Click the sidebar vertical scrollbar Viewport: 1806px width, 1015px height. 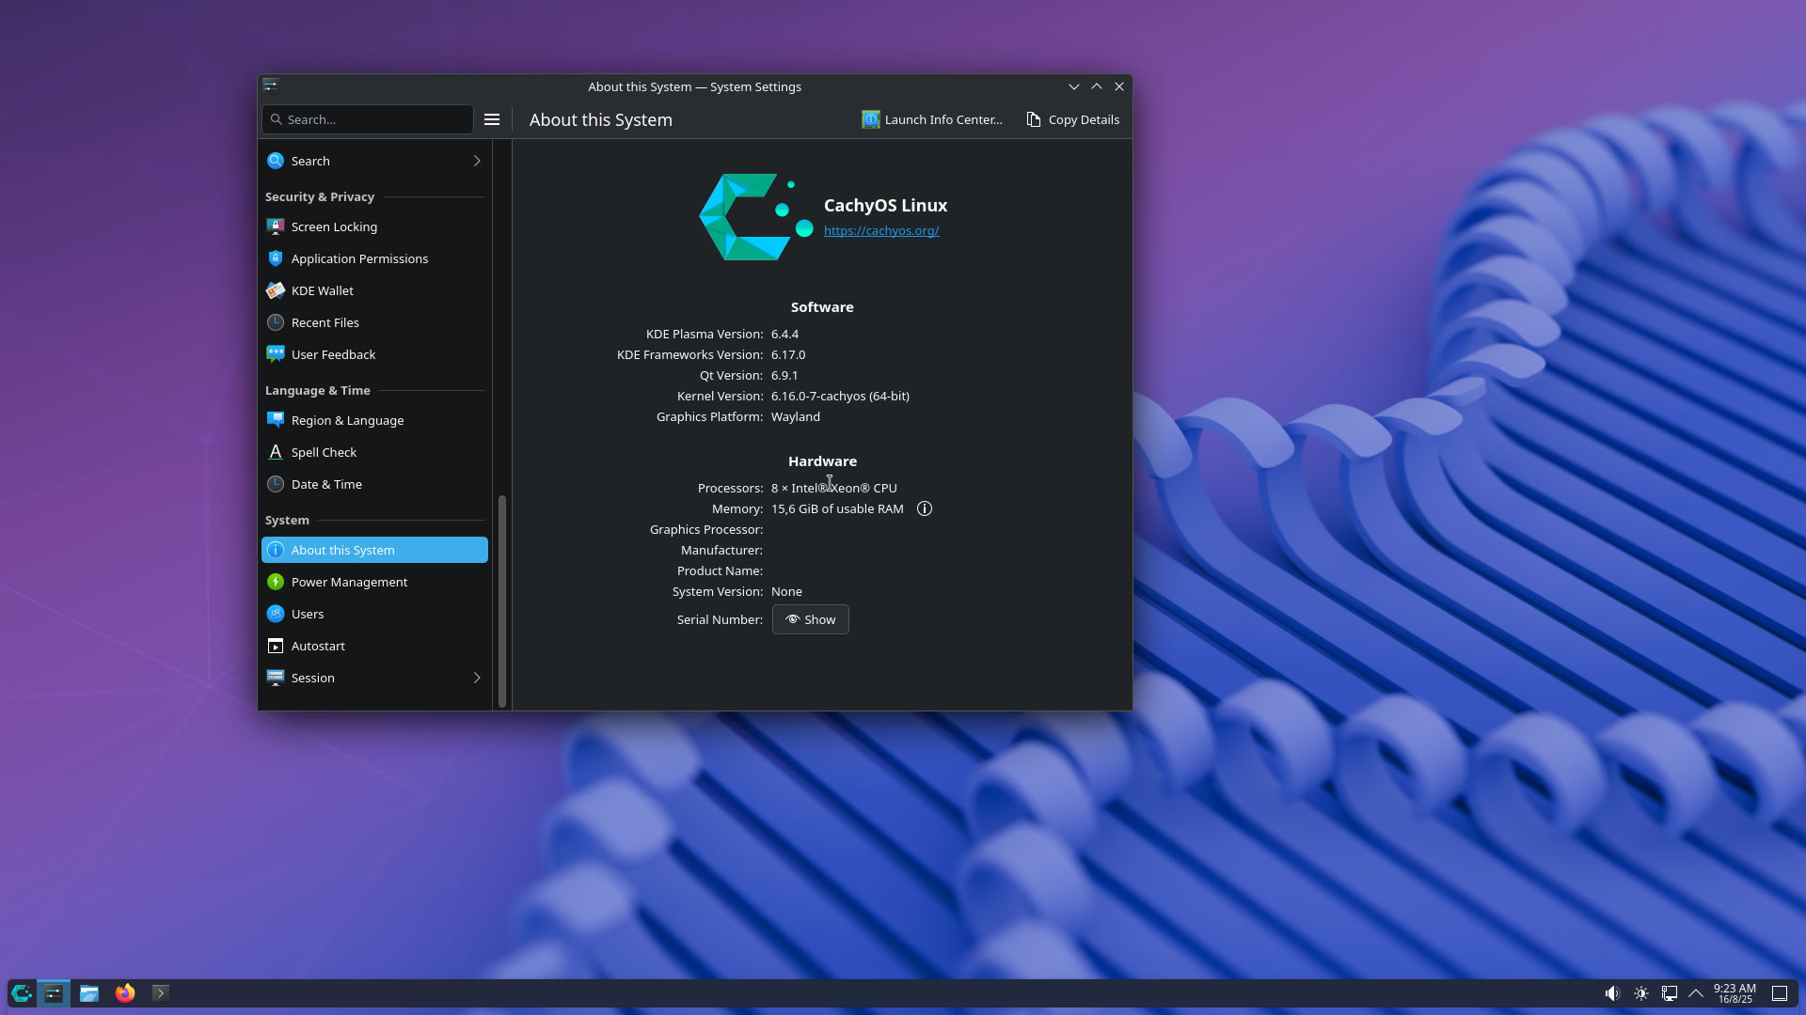tap(502, 601)
